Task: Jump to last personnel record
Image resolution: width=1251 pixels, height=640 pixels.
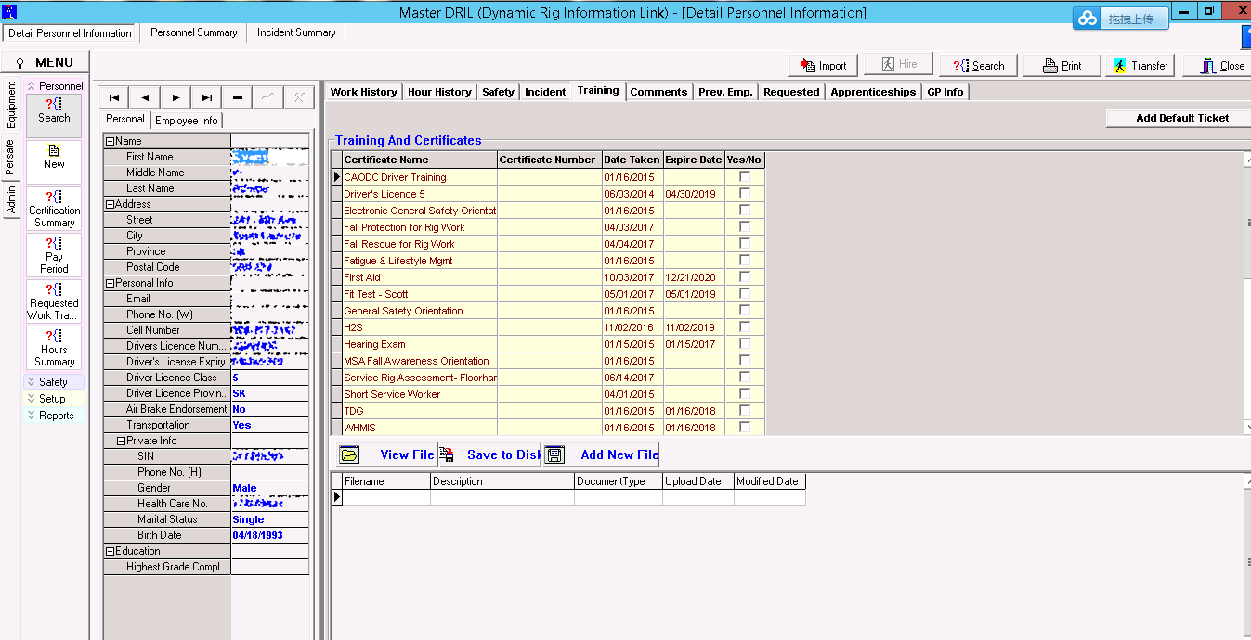Action: point(206,97)
